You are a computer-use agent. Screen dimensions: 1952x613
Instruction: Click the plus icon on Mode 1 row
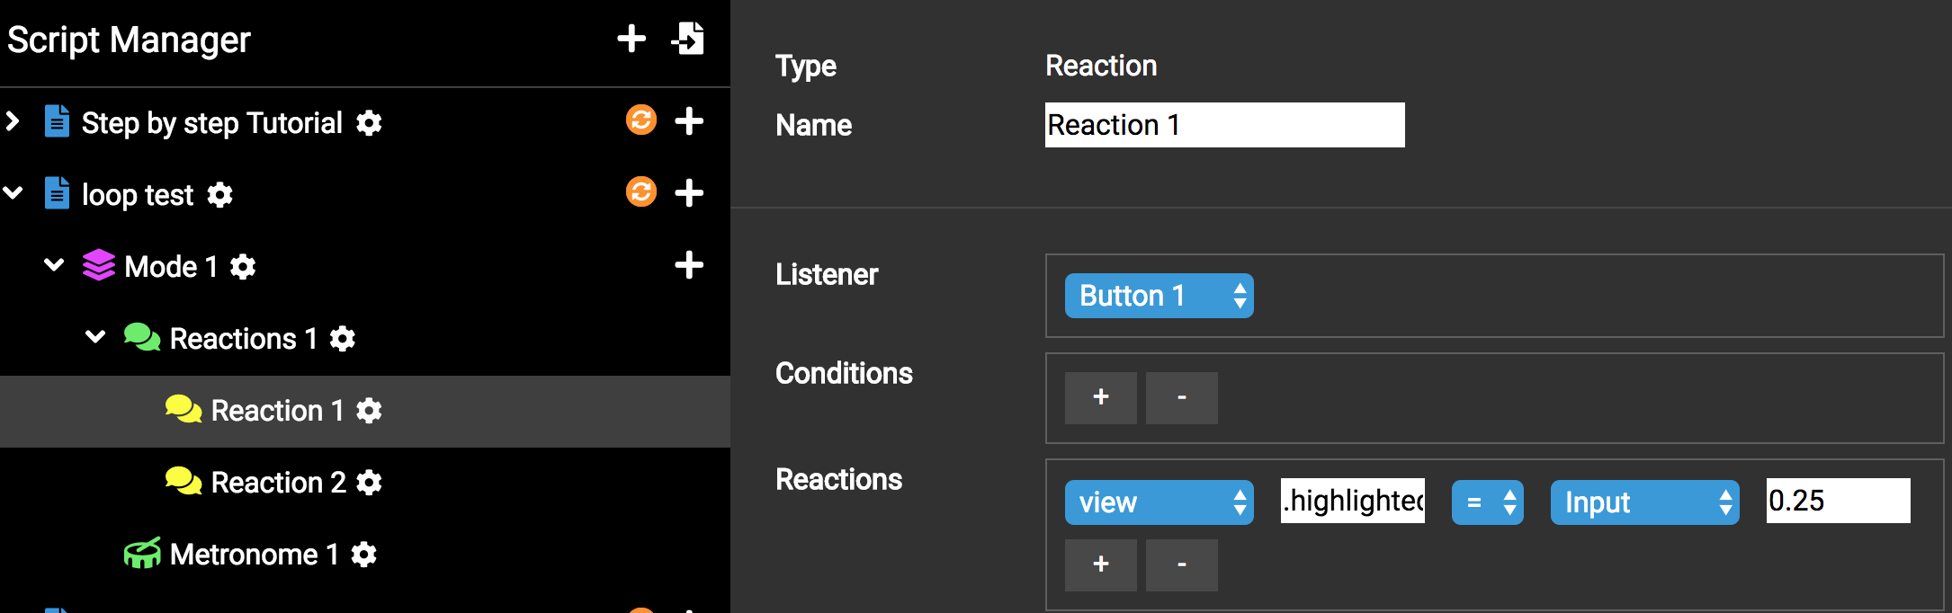689,265
